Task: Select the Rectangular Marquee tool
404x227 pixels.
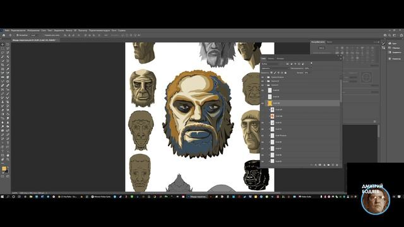Action: 3,49
